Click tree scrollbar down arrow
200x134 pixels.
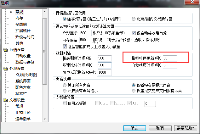pyautogui.click(x=45, y=119)
